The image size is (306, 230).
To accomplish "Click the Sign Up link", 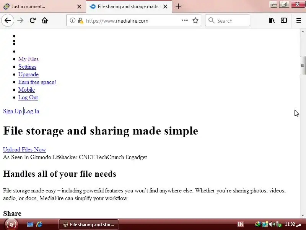I will point(12,111).
